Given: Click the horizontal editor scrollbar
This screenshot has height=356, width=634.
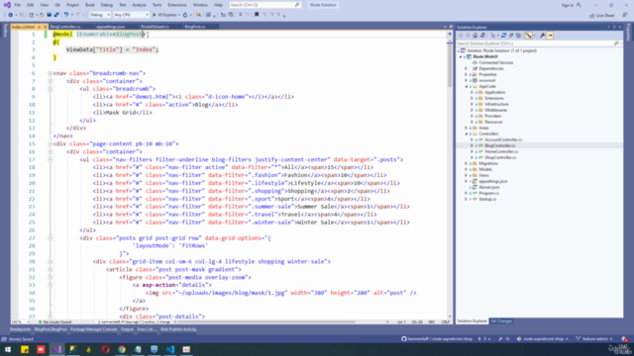Looking at the screenshot, I should point(266,322).
